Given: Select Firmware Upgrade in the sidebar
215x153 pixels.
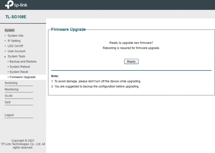Looking at the screenshot, I should coord(23,77).
